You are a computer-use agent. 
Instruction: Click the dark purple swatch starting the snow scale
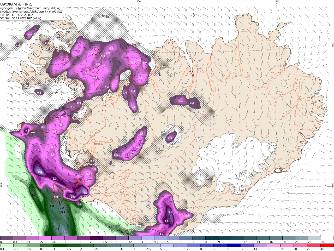pyautogui.click(x=7, y=238)
